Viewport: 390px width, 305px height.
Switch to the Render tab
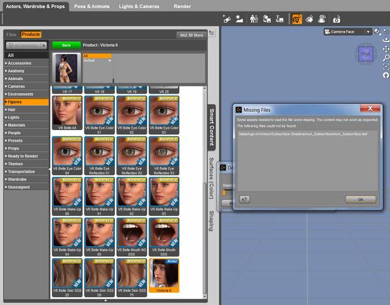[x=182, y=7]
